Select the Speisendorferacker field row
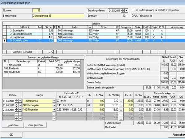Image resolution: width=185 pixels, height=139 pixels. coord(94,34)
